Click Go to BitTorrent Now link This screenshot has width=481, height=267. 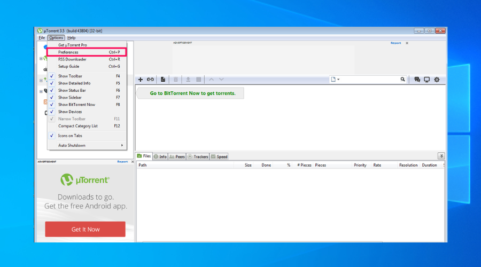[192, 93]
